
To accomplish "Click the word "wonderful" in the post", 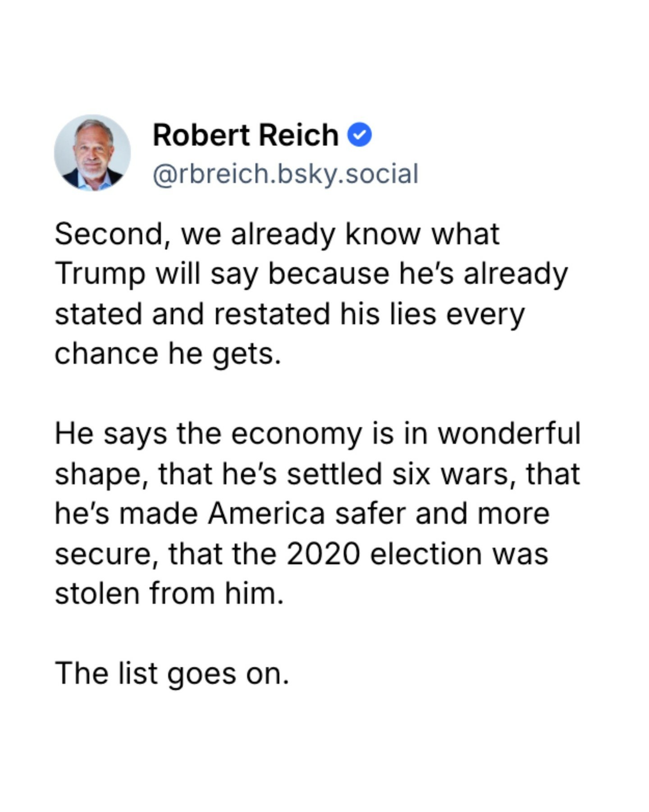I will point(509,434).
